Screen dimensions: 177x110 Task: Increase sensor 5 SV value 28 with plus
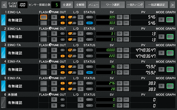tap(119, 89)
